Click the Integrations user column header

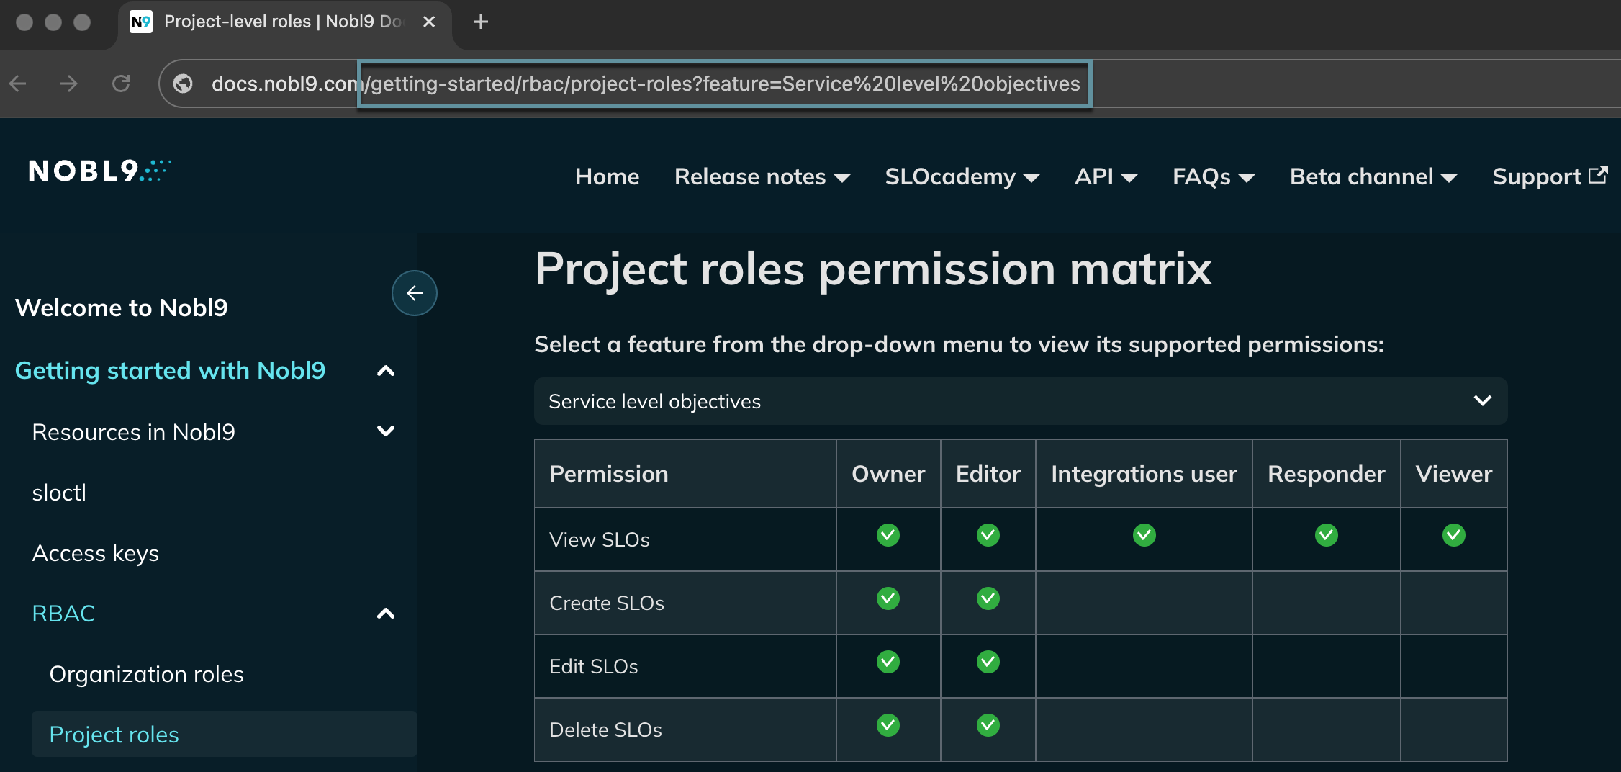[1144, 474]
